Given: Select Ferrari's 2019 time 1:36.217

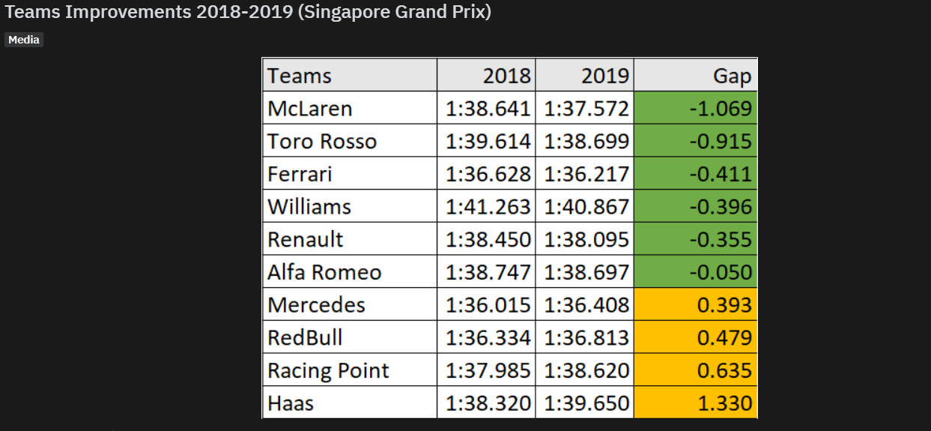Looking at the screenshot, I should point(584,174).
